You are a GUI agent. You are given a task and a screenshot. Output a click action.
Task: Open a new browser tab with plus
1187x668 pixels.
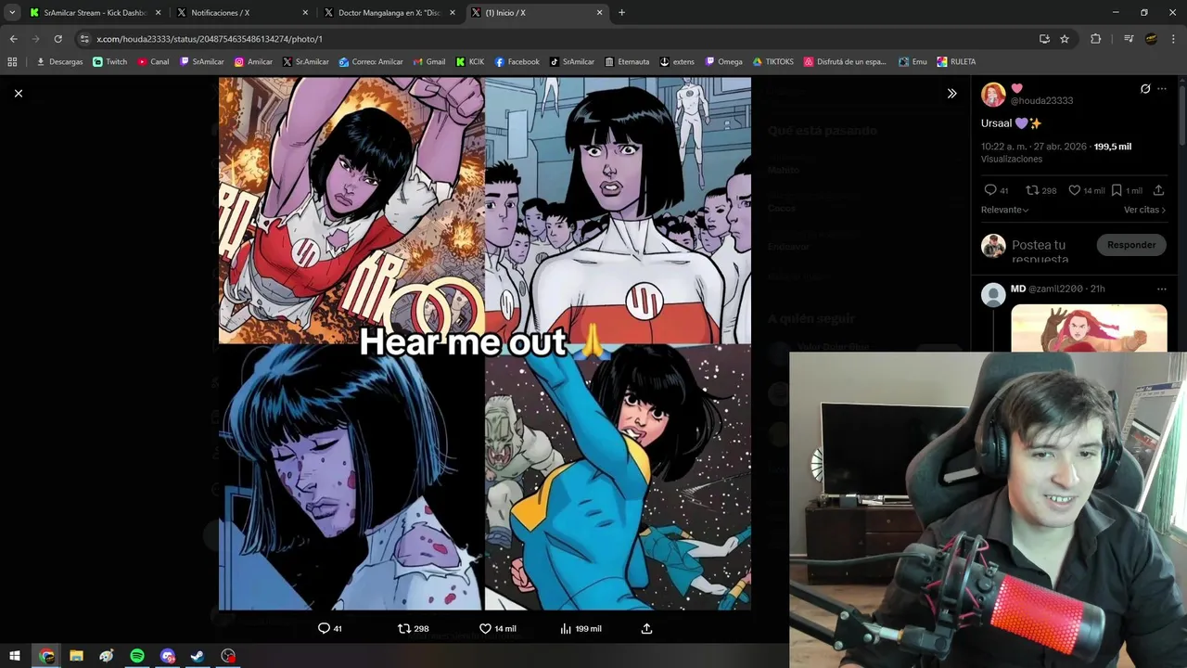[621, 13]
